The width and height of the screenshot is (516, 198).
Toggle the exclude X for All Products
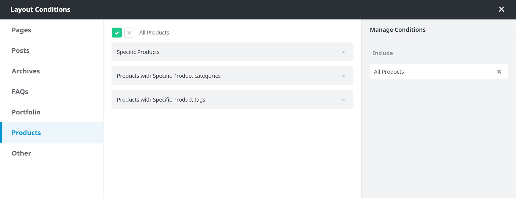click(x=129, y=32)
